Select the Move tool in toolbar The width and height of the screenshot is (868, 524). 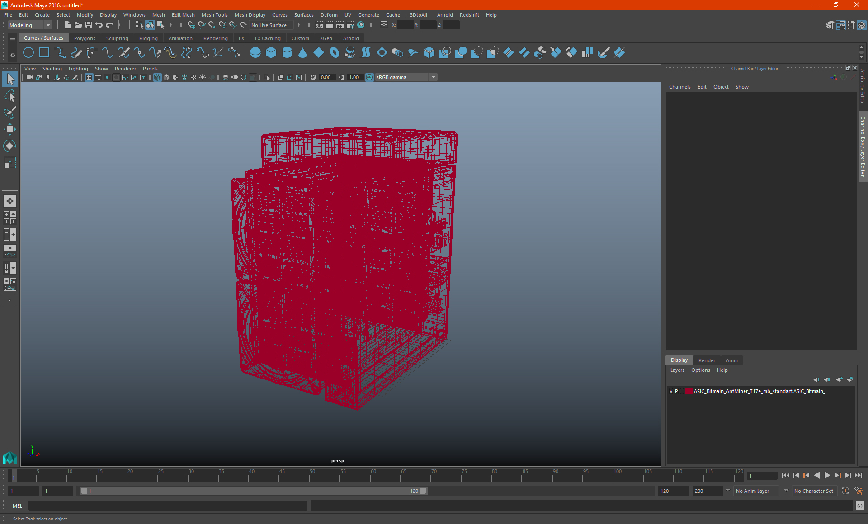9,128
